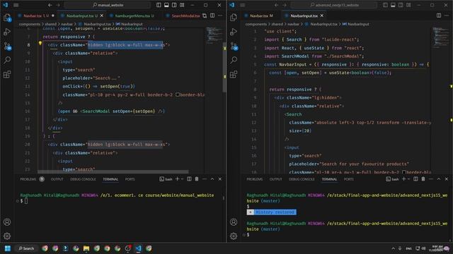453x254 pixels.
Task: Open Accounts menu in left VS Code window
Action: point(7,222)
